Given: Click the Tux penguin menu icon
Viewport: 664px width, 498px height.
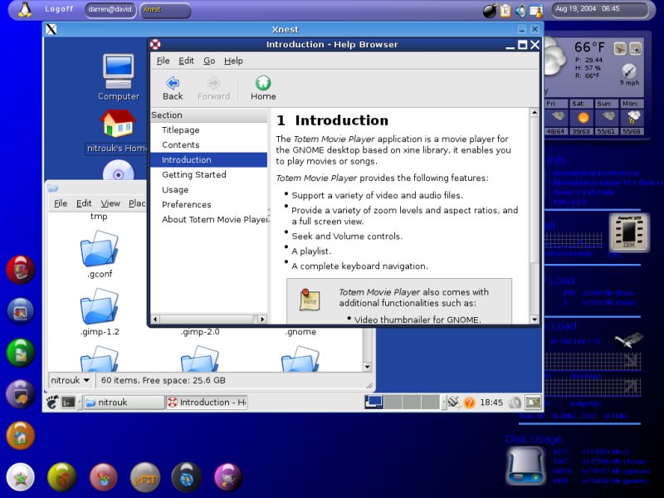Looking at the screenshot, I should point(25,10).
